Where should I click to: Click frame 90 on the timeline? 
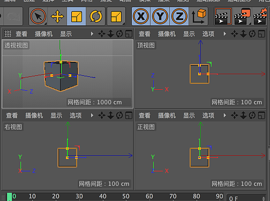[219, 196]
